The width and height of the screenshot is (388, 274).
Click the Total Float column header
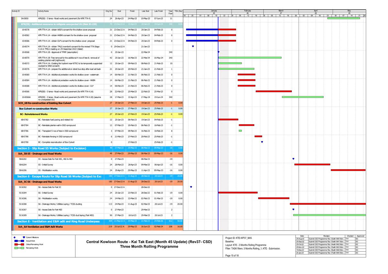[x=170, y=12]
